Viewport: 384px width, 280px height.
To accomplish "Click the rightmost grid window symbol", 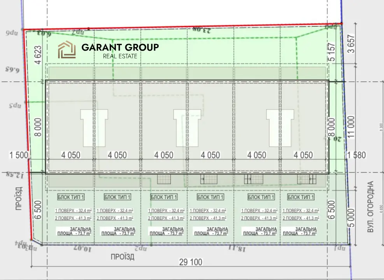I will (x=306, y=179).
